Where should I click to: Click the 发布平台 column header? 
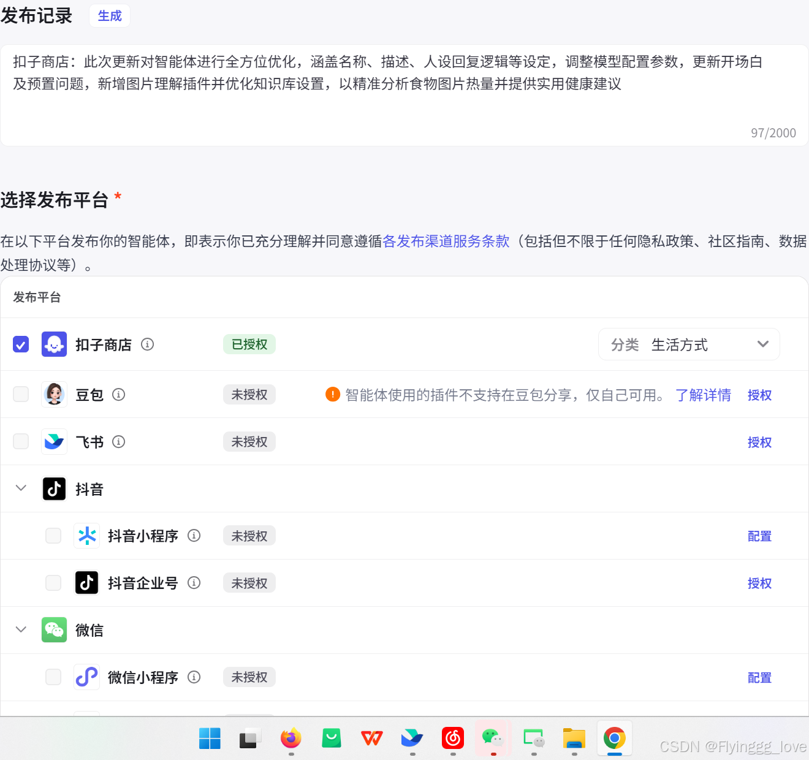click(x=37, y=297)
